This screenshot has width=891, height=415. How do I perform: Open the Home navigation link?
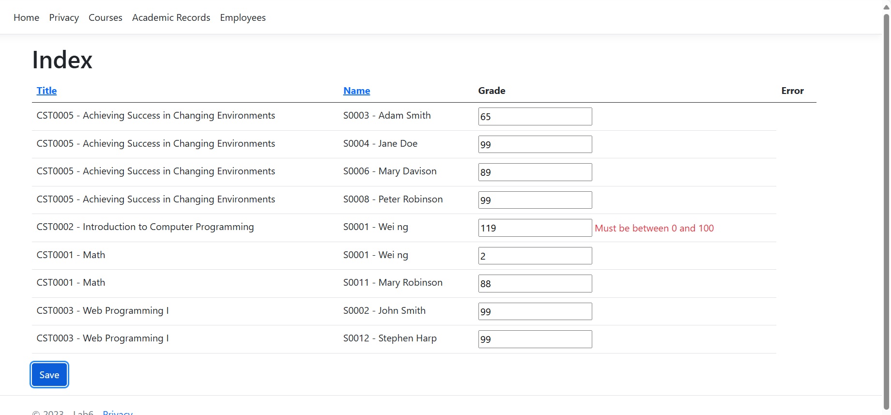click(26, 17)
